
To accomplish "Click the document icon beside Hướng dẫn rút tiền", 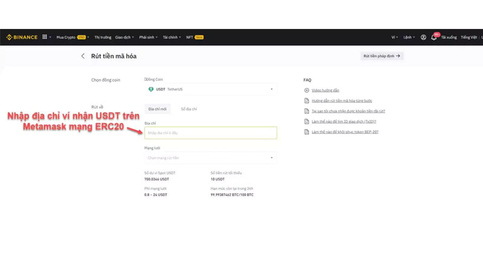I will pyautogui.click(x=307, y=101).
